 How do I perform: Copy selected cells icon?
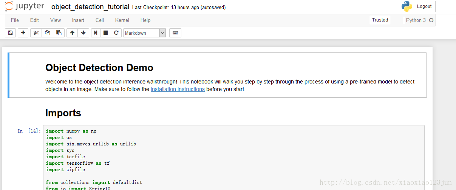[48, 33]
